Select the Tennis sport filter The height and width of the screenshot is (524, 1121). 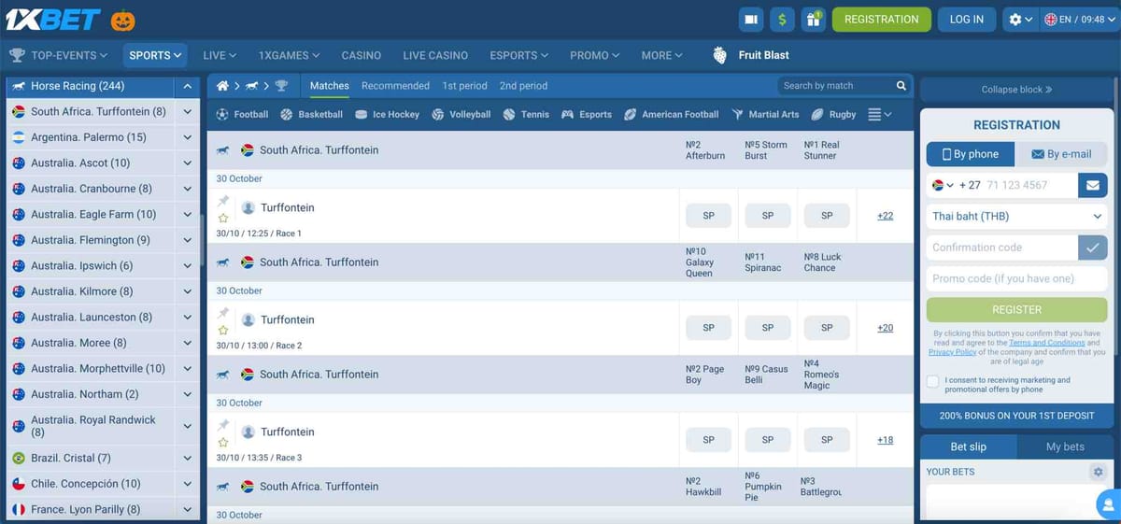pyautogui.click(x=526, y=115)
